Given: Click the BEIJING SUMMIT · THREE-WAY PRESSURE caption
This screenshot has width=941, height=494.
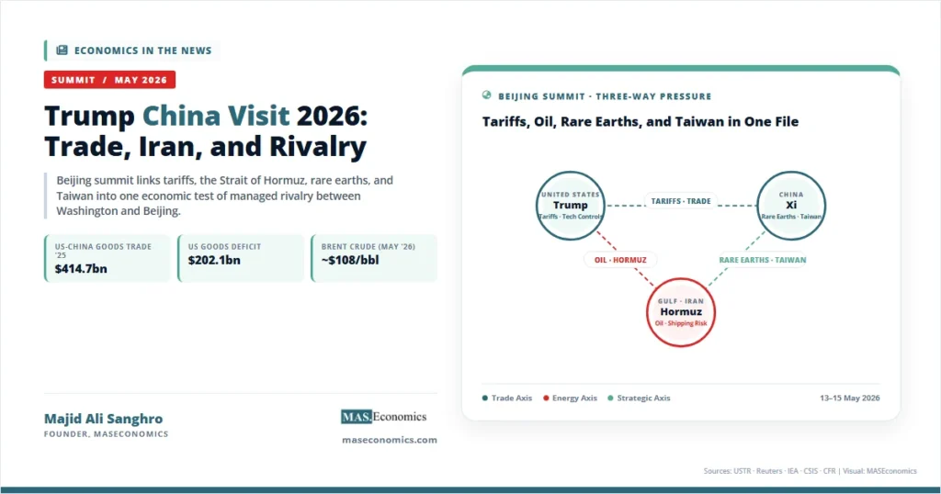Looking at the screenshot, I should 605,95.
